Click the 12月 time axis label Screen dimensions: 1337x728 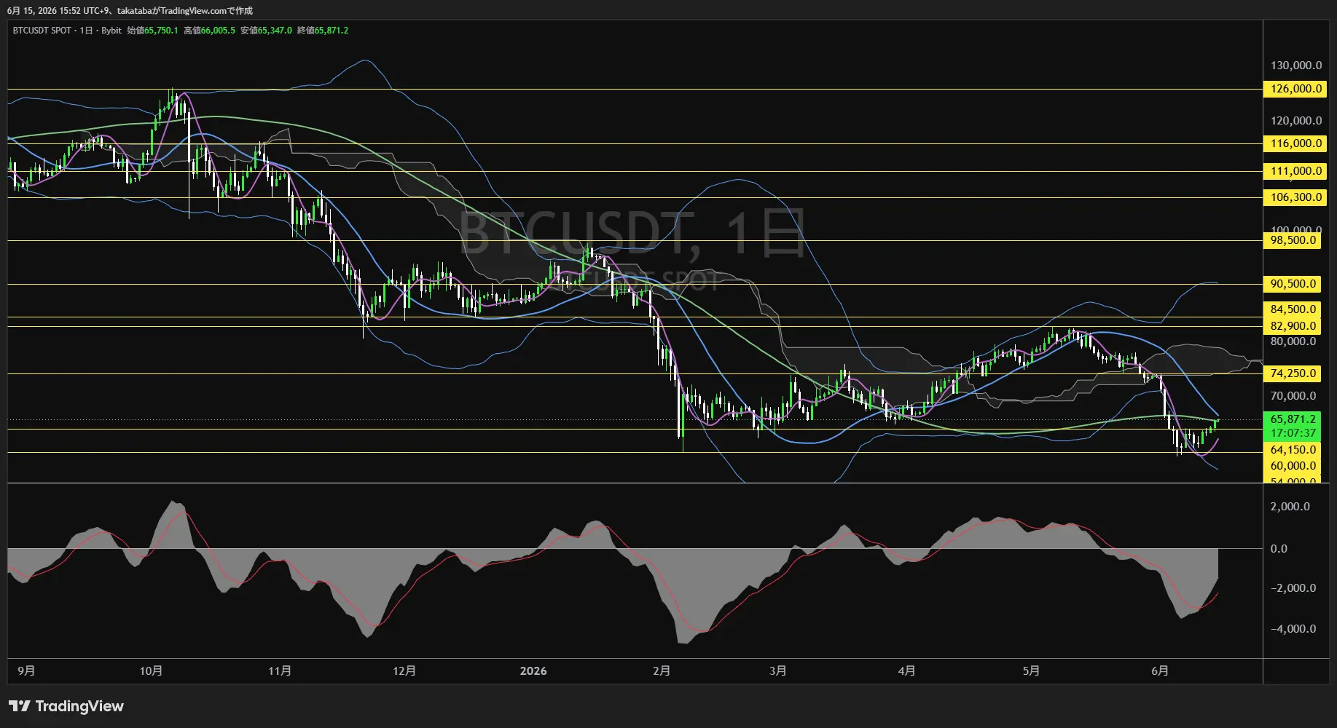pyautogui.click(x=404, y=671)
